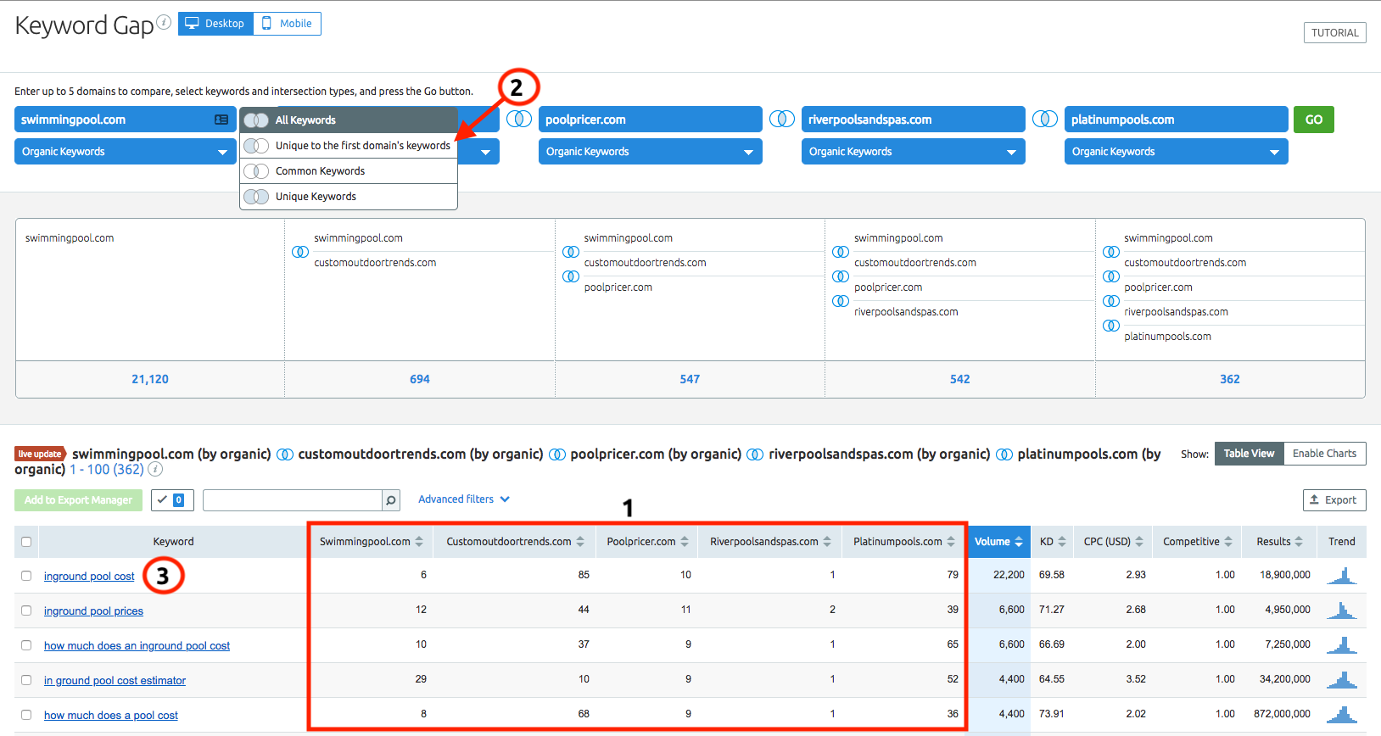This screenshot has width=1381, height=736.
Task: Click the magnifier search icon
Action: [391, 500]
